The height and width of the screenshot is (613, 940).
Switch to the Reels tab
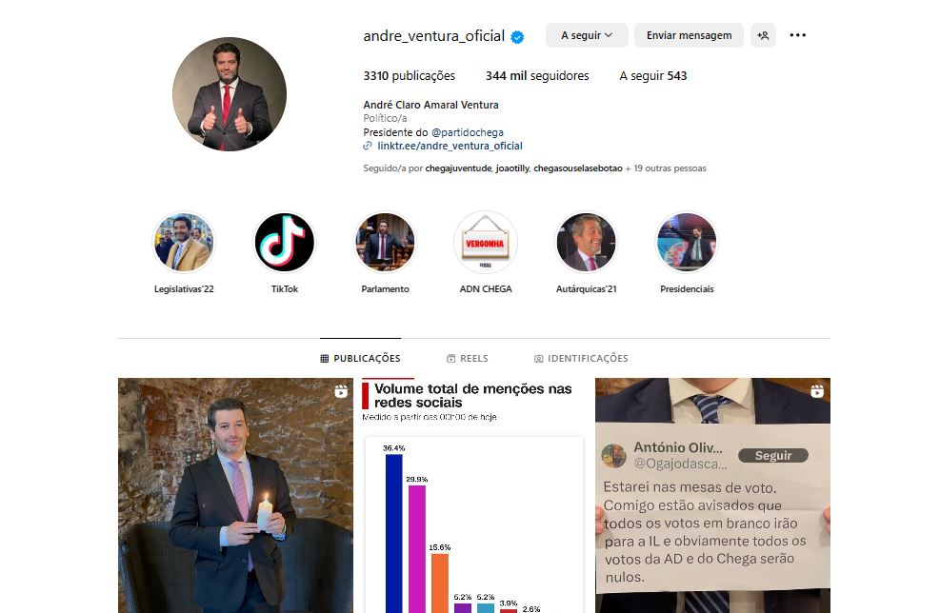click(x=467, y=358)
